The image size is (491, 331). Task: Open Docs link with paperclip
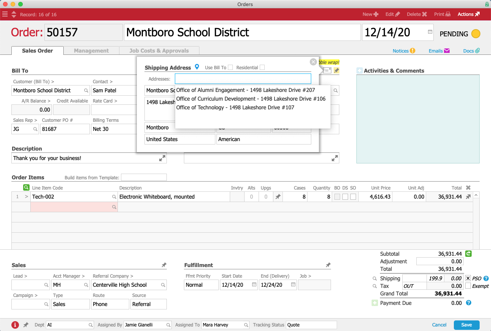point(472,51)
